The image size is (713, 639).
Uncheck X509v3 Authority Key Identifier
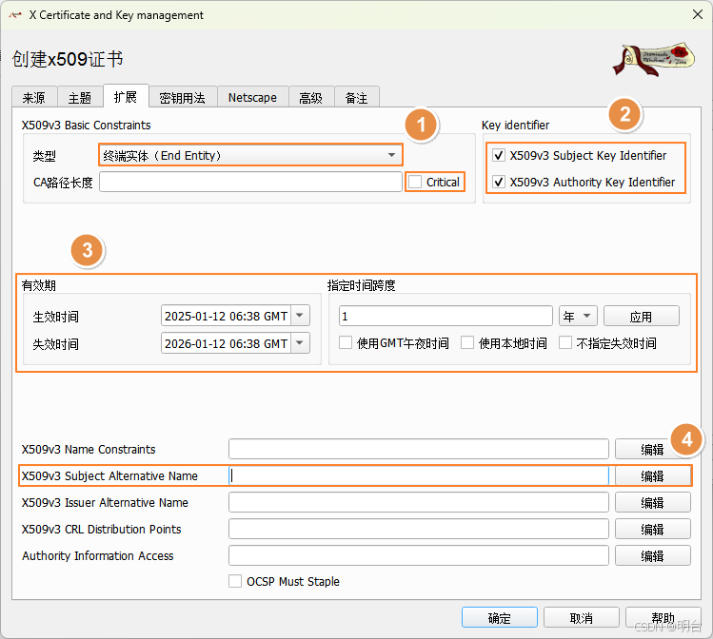click(499, 183)
